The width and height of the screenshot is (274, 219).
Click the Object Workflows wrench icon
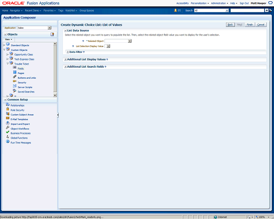click(x=8, y=127)
